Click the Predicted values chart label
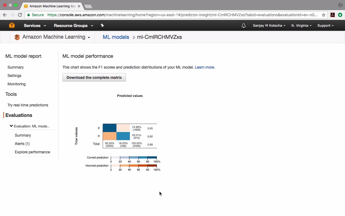The width and height of the screenshot is (345, 216). click(130, 96)
